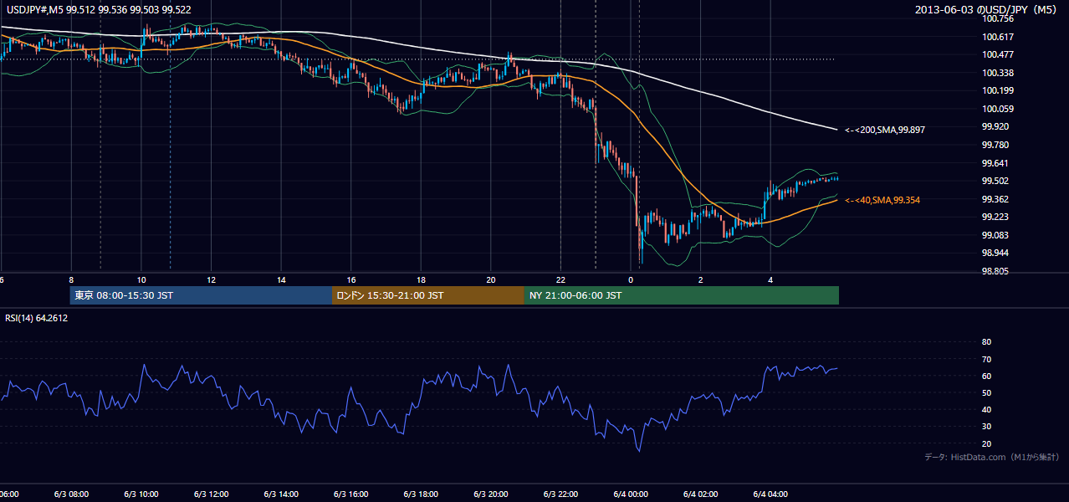Click the HistData.com data source credit
This screenshot has height=502, width=1069.
[x=991, y=457]
